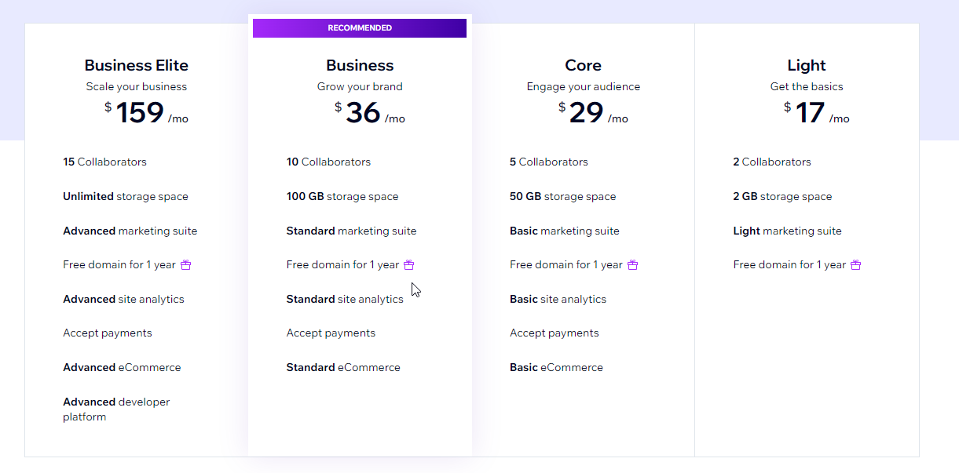
Task: Click Light marketing suite feature
Action: click(x=787, y=231)
